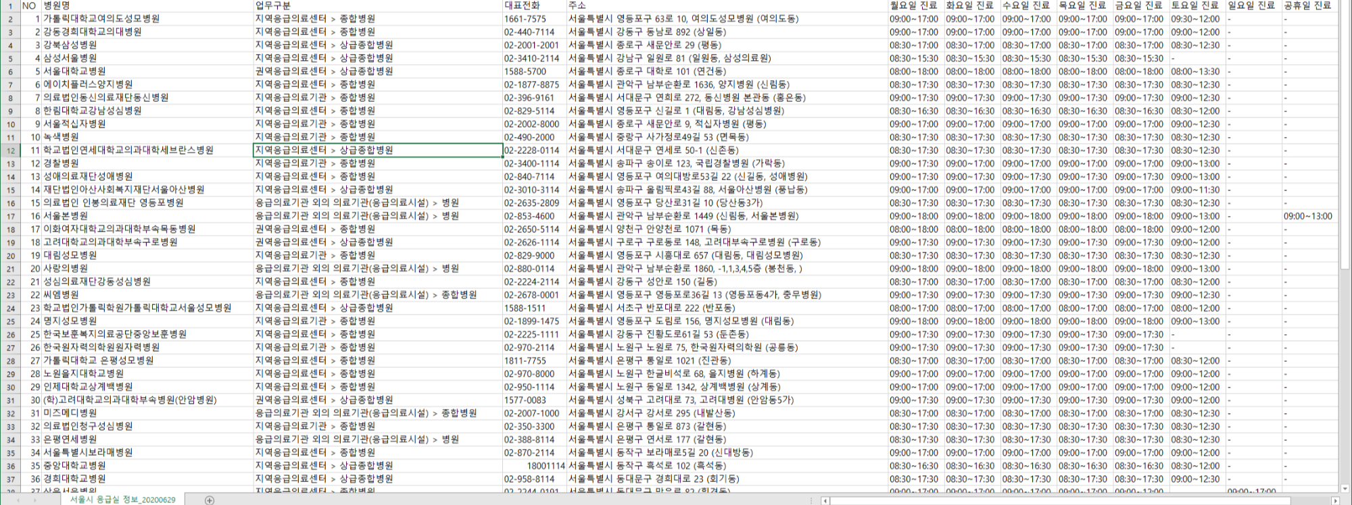Viewport: 1352px width, 505px height.
Task: Select the 09:00~11:30 Saturday hours cell
Action: (1197, 190)
